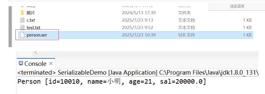
Task: Click the 1 KB size of c.txt
Action: coord(247,20)
